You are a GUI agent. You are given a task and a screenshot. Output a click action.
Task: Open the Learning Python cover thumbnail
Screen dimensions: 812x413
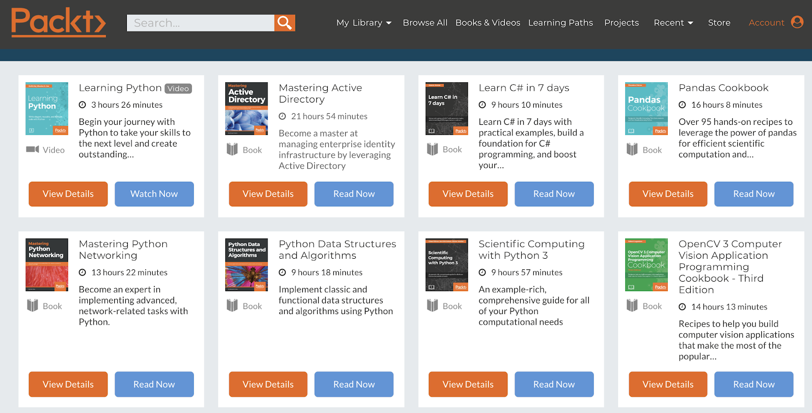click(47, 109)
